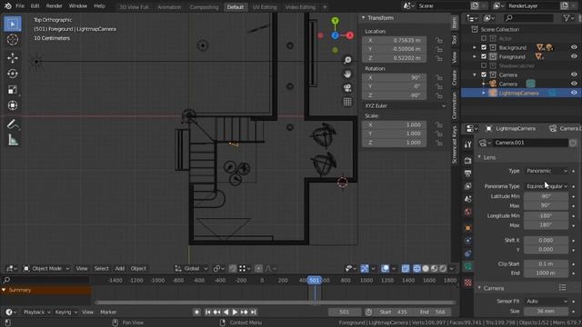Click the Clip Start value field
This screenshot has width=582, height=327.
(546, 263)
